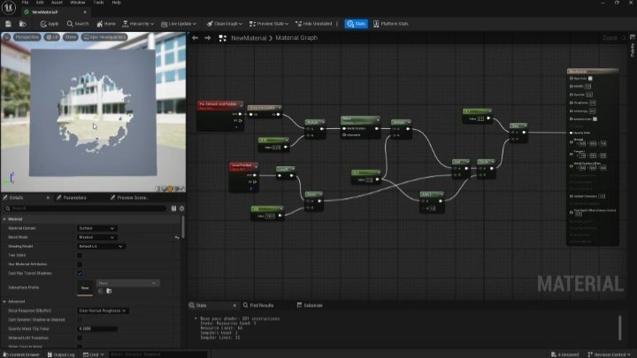The width and height of the screenshot is (637, 358).
Task: Open the Material Domain dropdown
Action: pos(99,228)
